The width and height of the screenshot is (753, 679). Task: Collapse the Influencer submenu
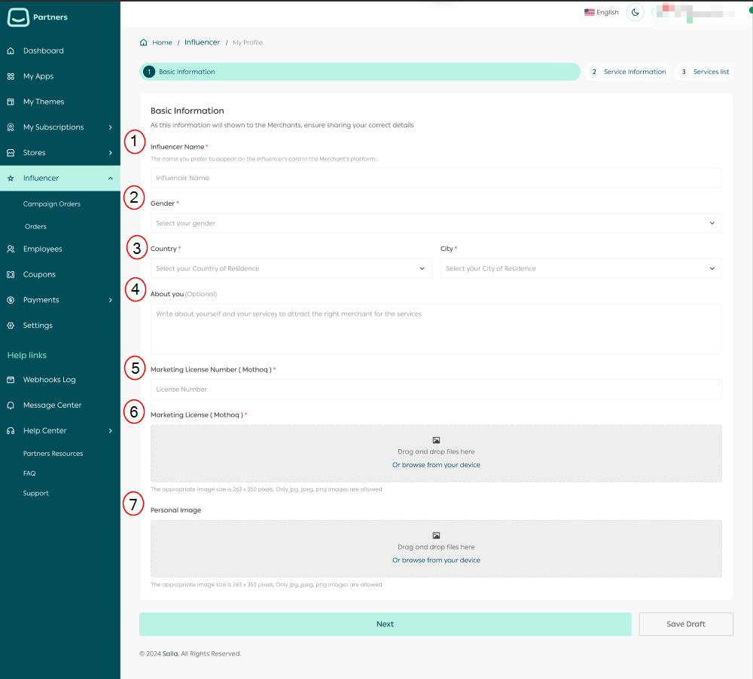[111, 179]
